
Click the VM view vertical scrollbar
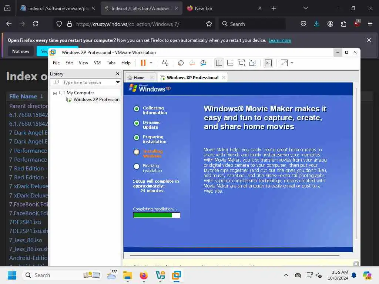click(356, 164)
